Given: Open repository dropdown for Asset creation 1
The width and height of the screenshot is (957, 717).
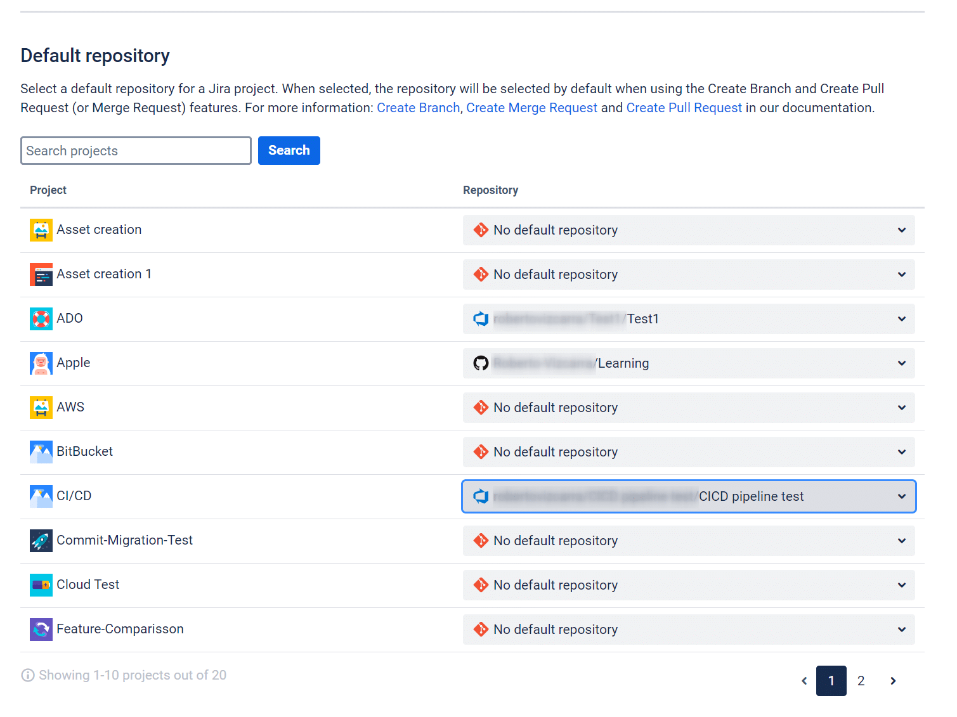Looking at the screenshot, I should point(688,275).
